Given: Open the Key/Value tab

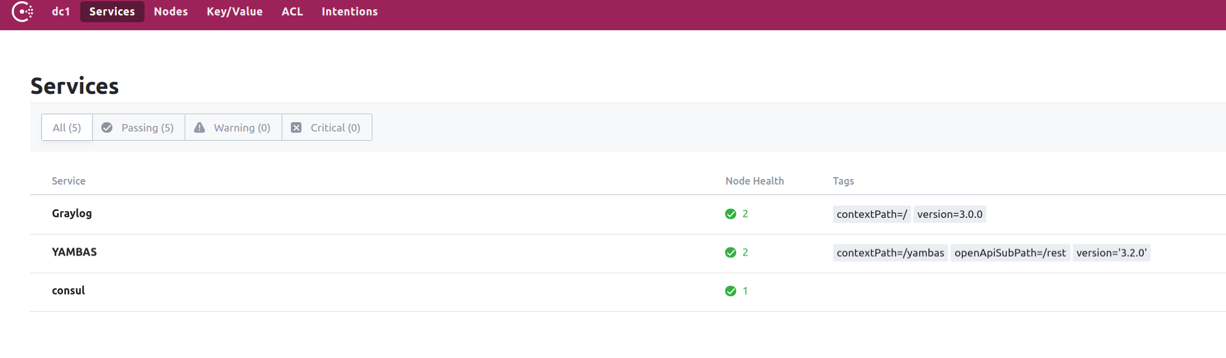Looking at the screenshot, I should pyautogui.click(x=235, y=12).
